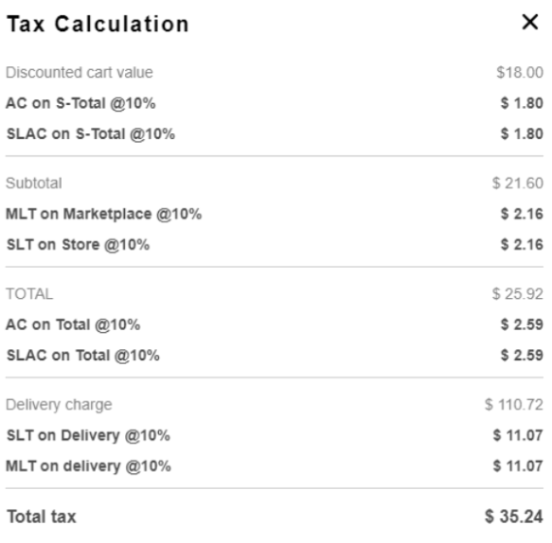Select the SLT on Store @10% row
Viewport: 552px width, 543px height.
pos(275,244)
